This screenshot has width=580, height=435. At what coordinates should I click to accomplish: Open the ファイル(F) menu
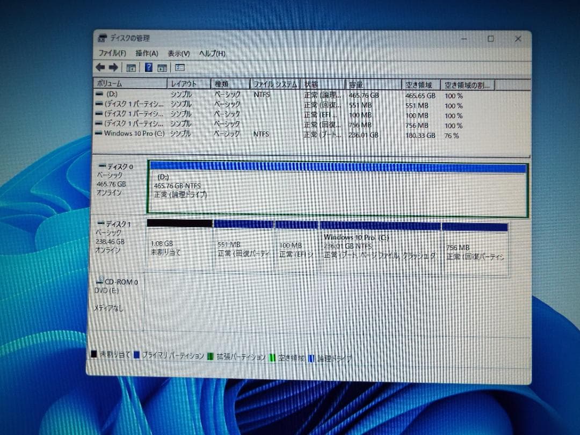pos(113,53)
